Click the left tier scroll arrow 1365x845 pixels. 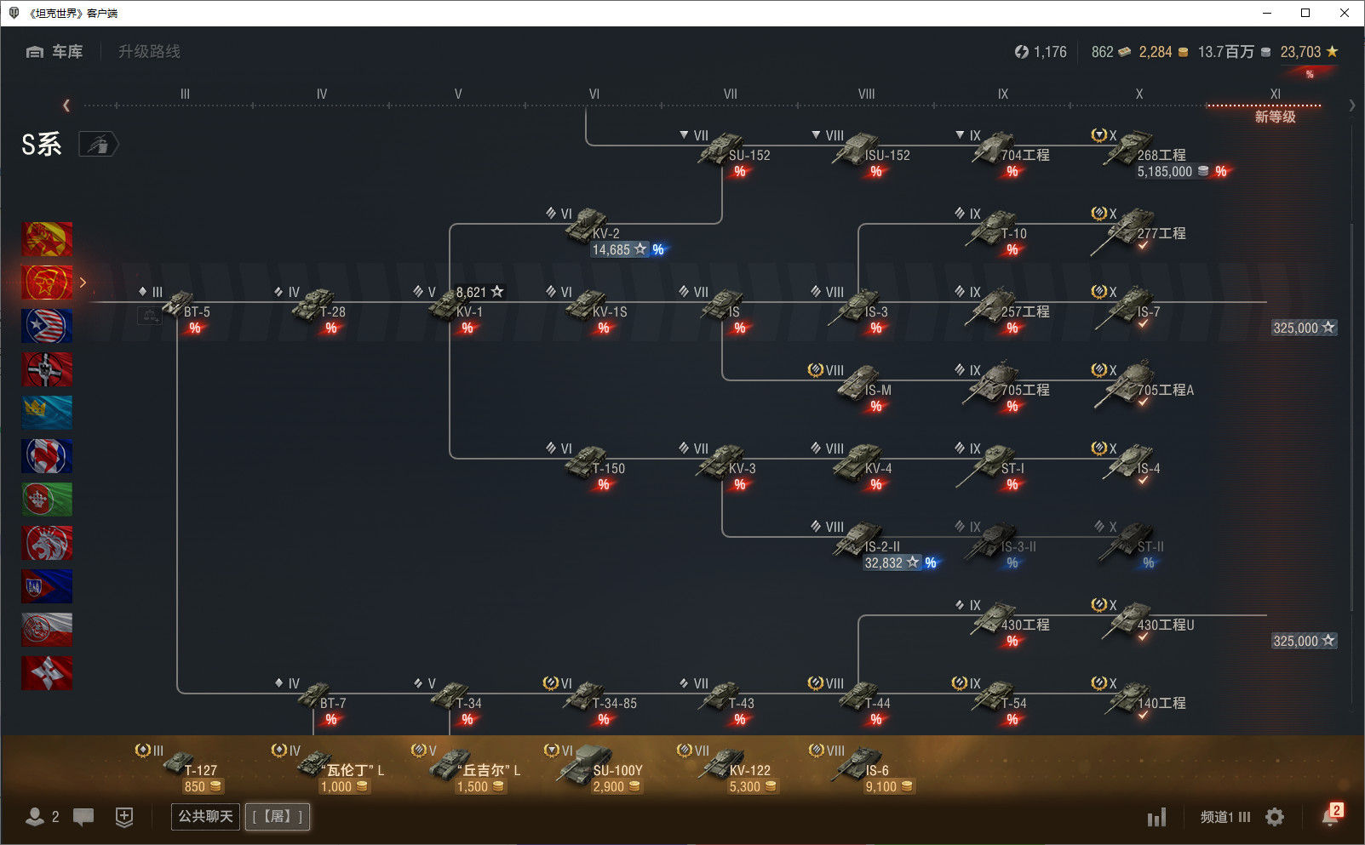66,106
